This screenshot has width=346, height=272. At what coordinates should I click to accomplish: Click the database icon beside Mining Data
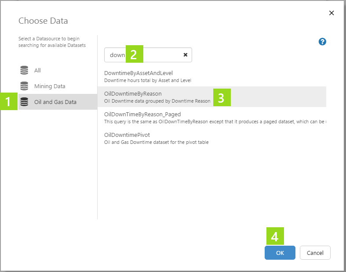tap(24, 86)
